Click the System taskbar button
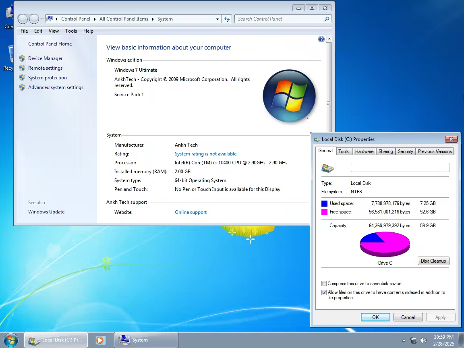 click(x=146, y=340)
